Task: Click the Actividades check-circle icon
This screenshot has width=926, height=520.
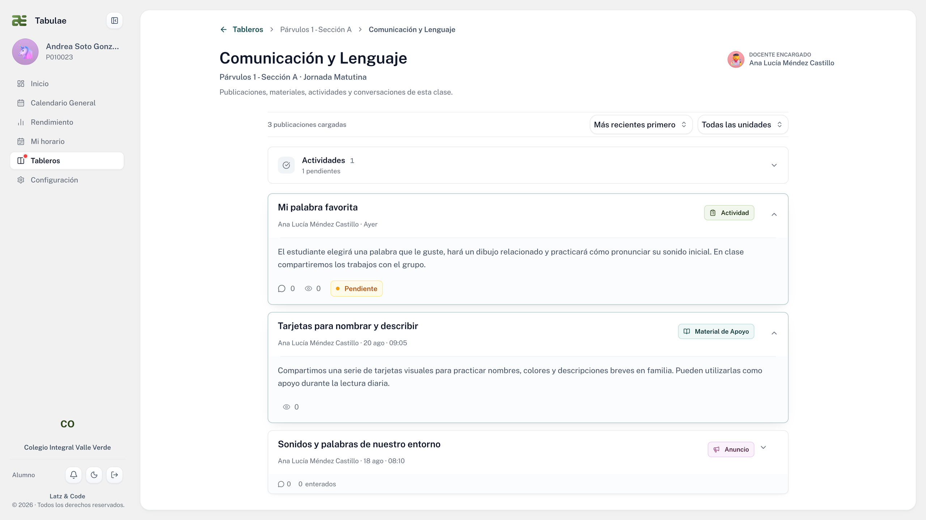Action: tap(286, 165)
